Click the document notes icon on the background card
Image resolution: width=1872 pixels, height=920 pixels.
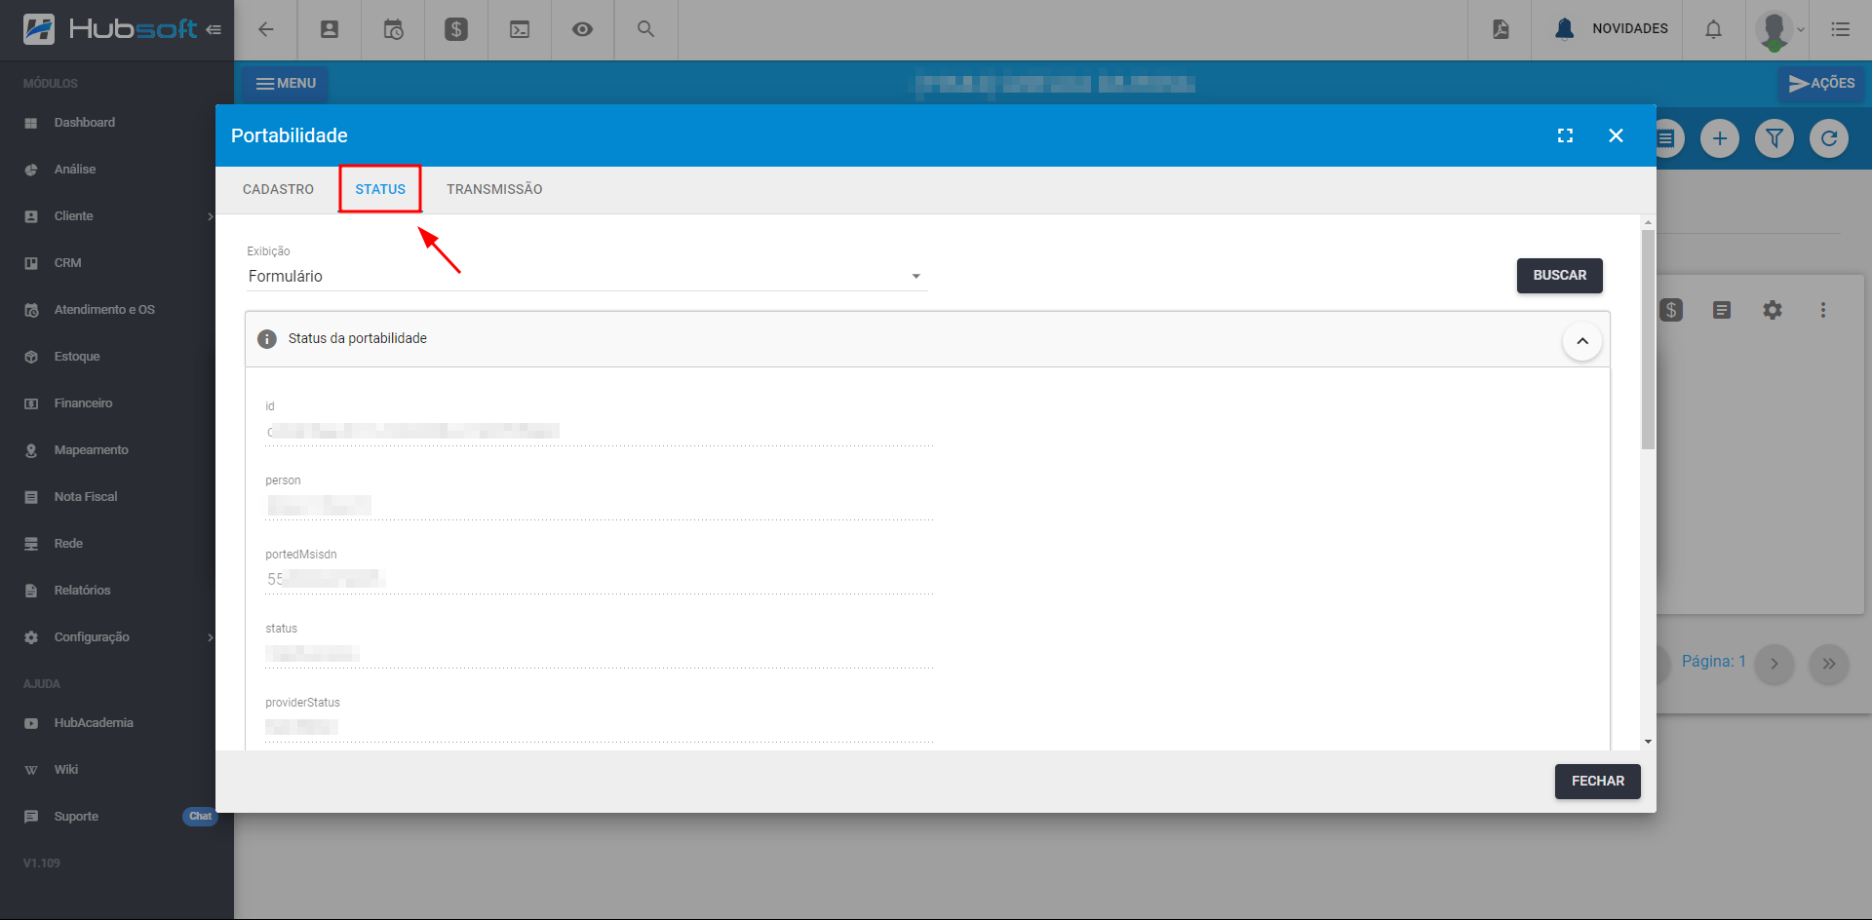click(x=1722, y=310)
